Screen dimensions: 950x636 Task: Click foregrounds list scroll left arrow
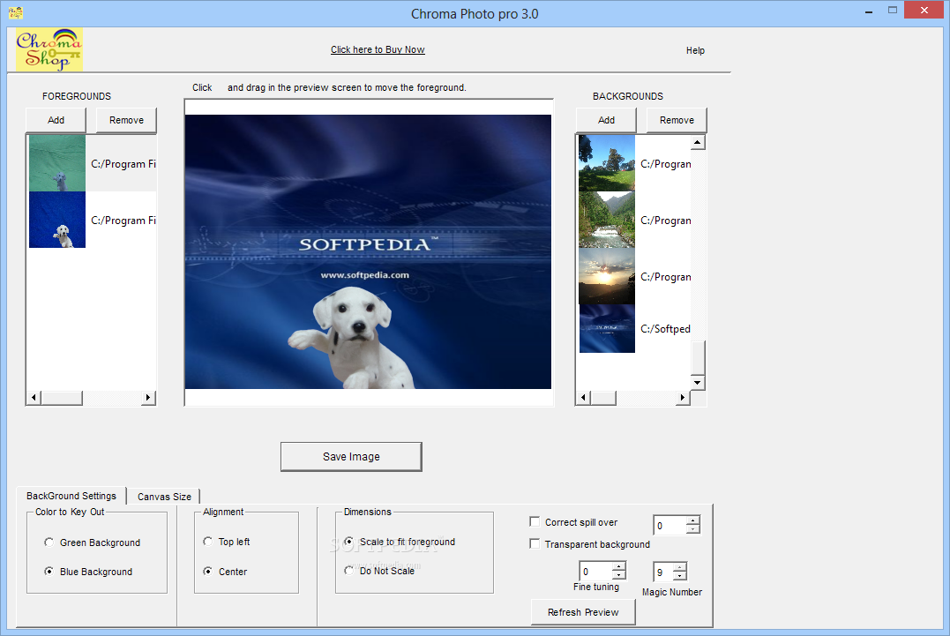(x=34, y=397)
